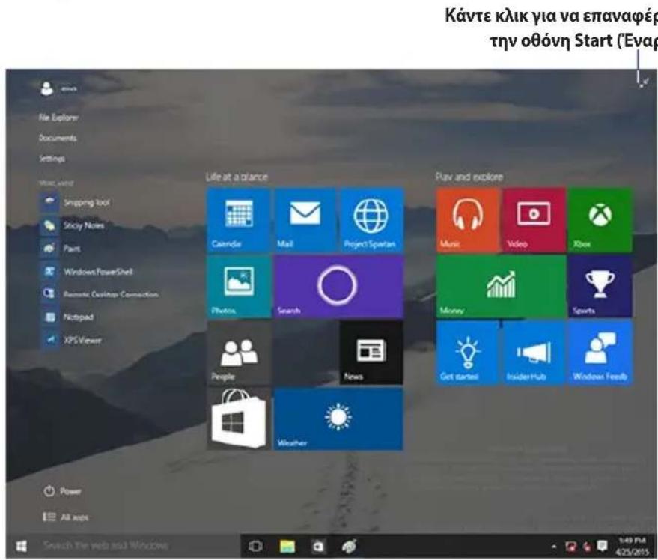
Task: Launch Sticky Notes from most used list
Action: [x=73, y=225]
